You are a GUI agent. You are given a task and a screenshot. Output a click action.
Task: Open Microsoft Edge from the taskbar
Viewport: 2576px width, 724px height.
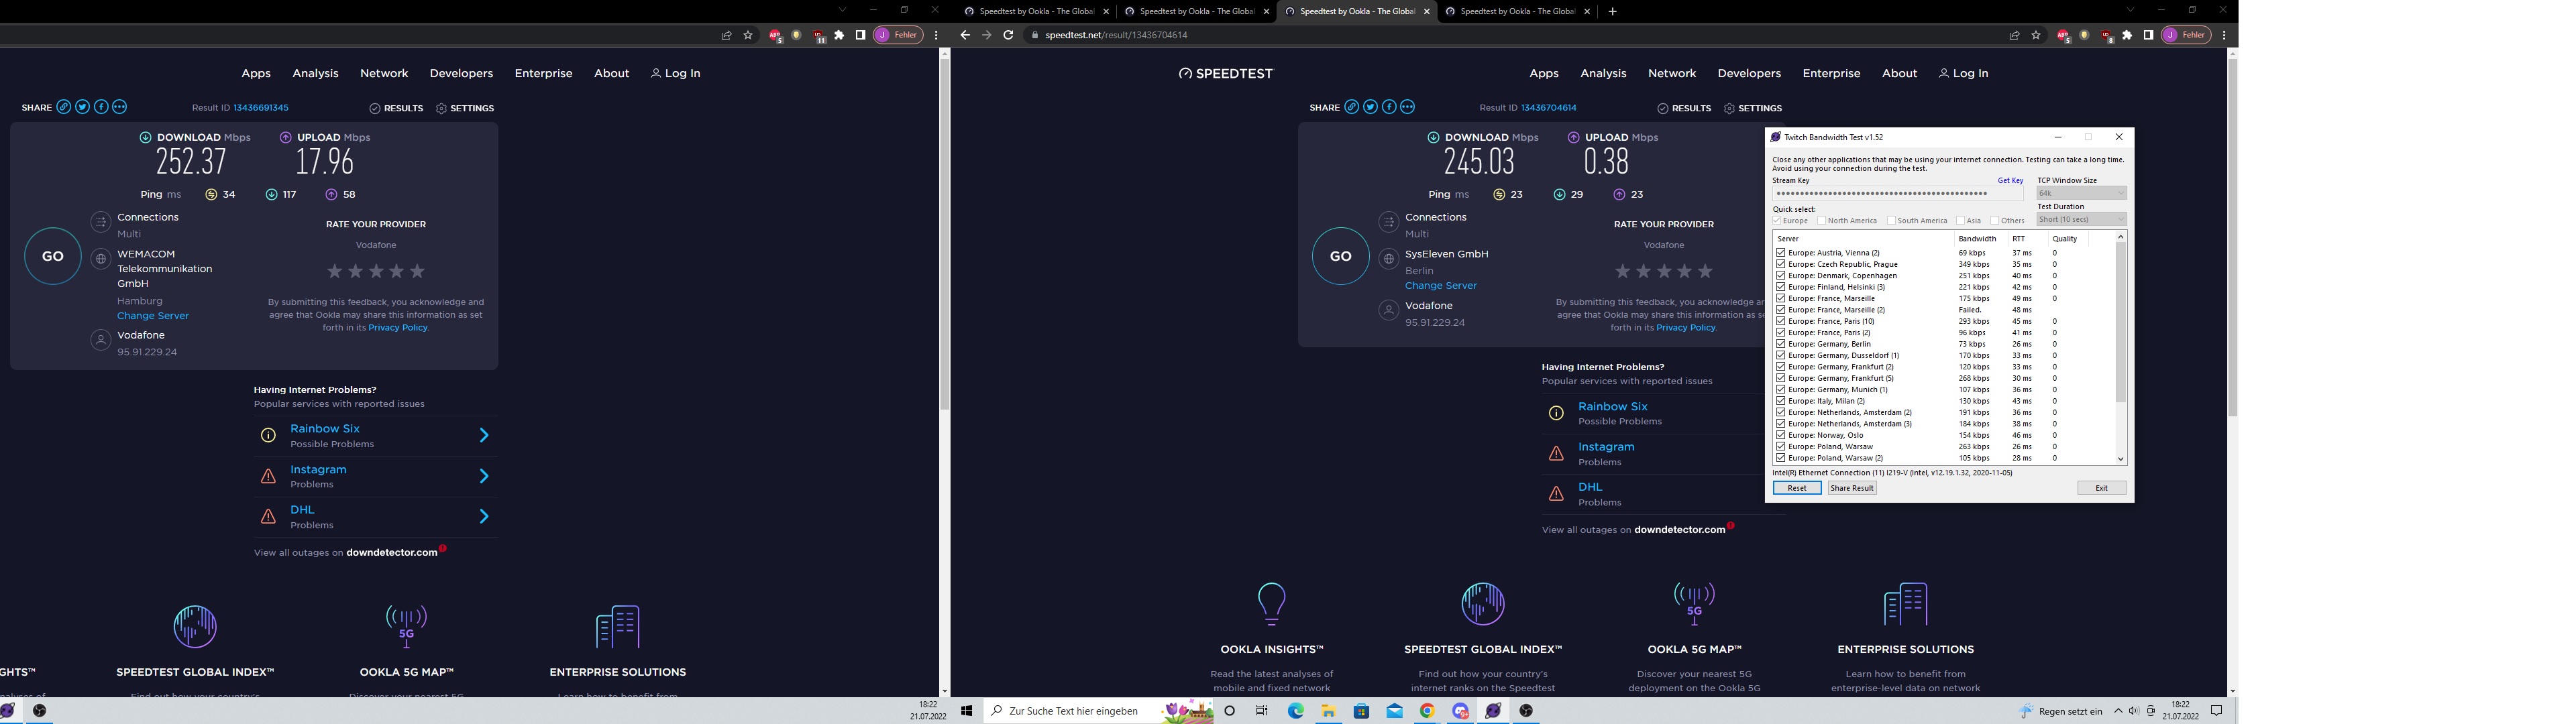tap(1296, 711)
